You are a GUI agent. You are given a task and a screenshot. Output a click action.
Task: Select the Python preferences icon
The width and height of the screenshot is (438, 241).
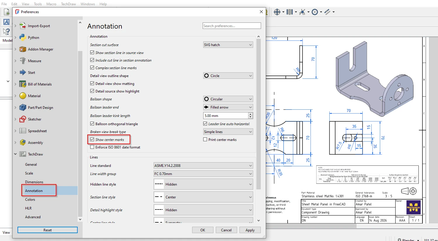23,37
